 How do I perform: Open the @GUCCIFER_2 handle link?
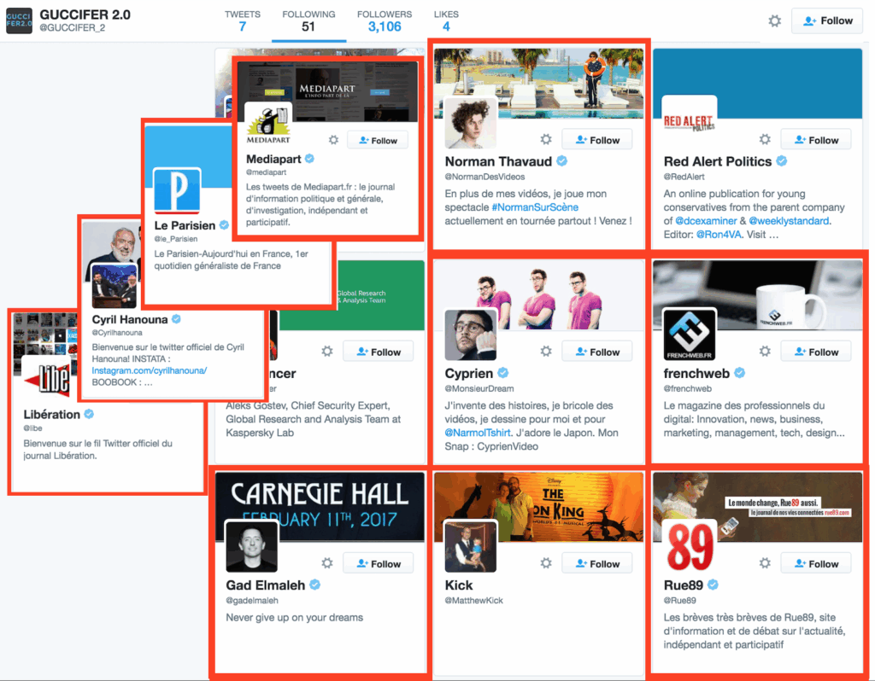click(72, 28)
